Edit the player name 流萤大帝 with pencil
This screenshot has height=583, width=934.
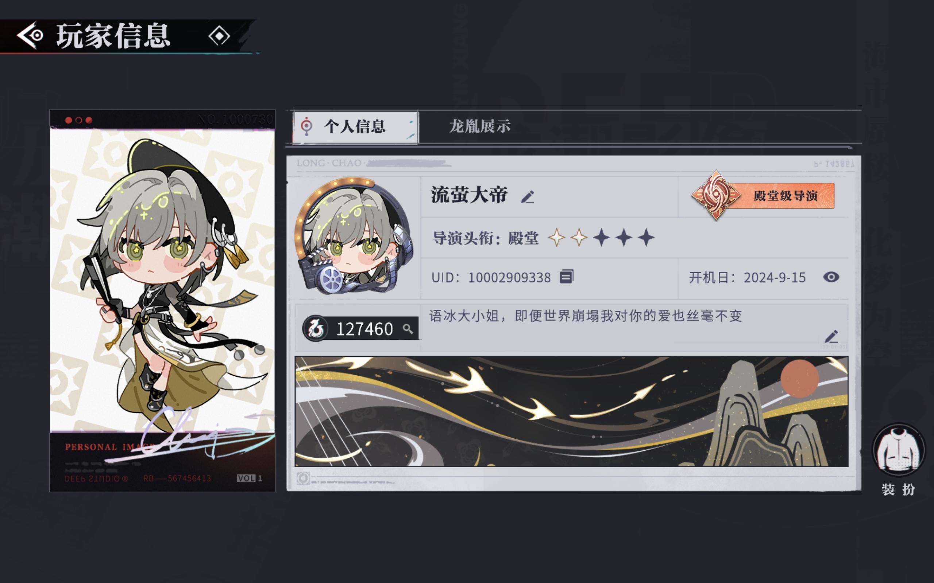528,197
